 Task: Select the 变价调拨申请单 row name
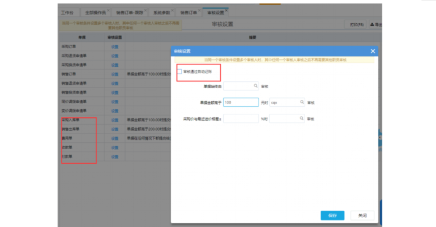pos(74,110)
